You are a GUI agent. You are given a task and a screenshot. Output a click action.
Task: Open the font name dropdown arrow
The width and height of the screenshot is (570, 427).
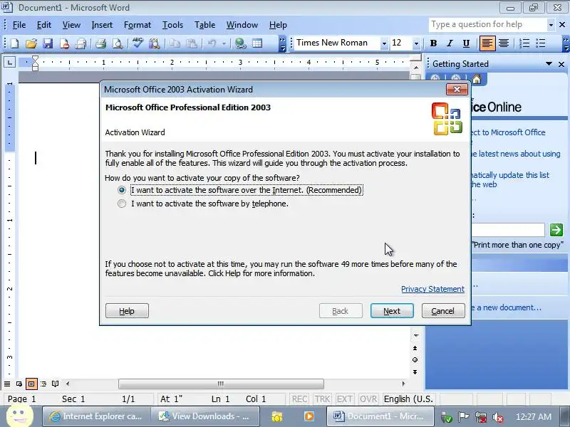click(x=384, y=44)
